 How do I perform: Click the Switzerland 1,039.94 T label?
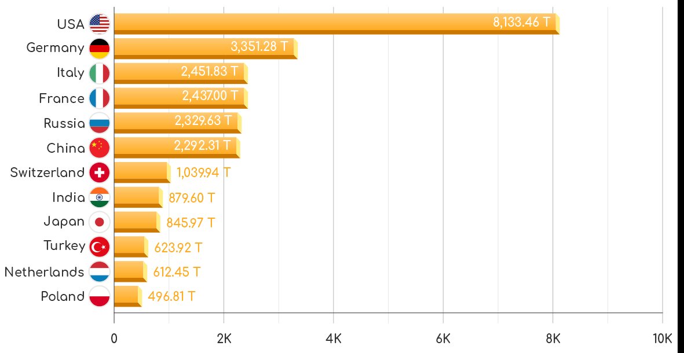(204, 172)
